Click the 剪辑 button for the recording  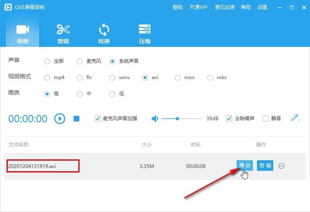pos(265,166)
